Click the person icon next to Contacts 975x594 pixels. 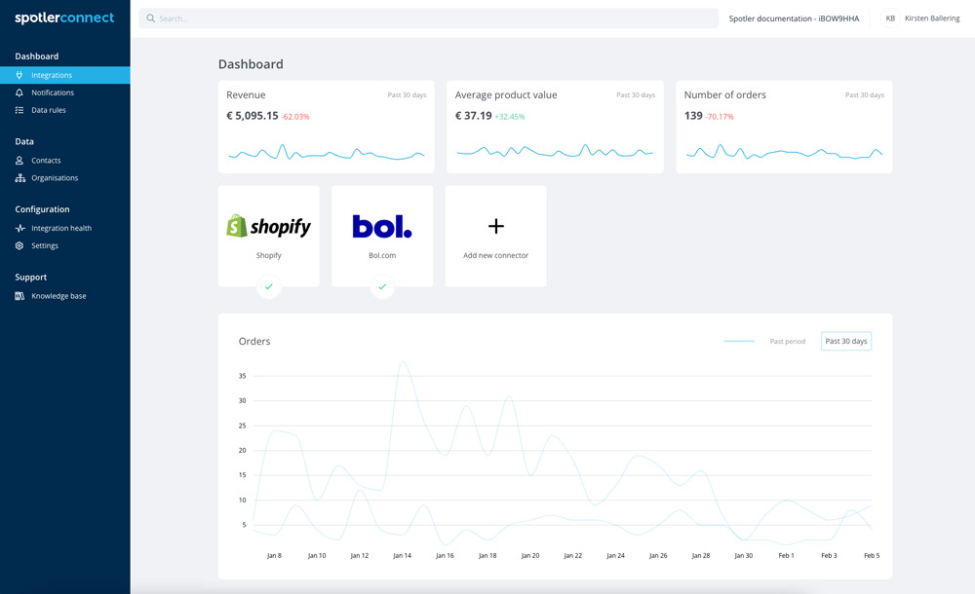point(19,161)
